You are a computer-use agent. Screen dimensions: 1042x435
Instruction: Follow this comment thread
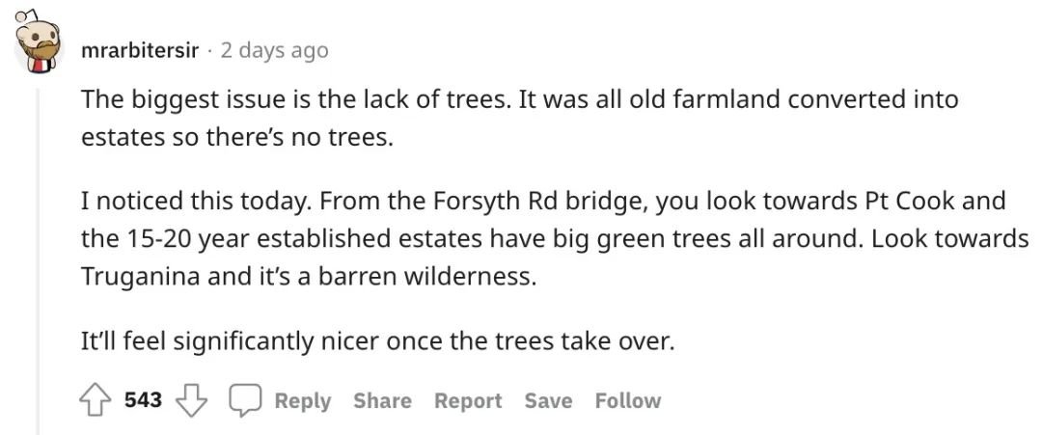(x=628, y=400)
